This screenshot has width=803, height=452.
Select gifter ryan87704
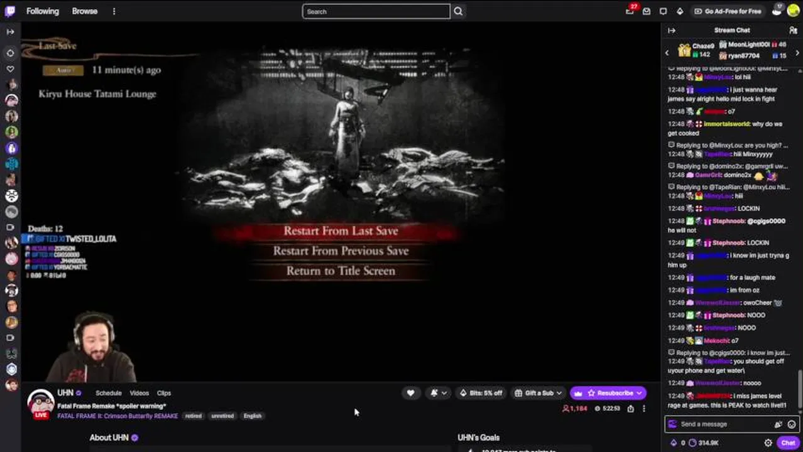[753, 56]
